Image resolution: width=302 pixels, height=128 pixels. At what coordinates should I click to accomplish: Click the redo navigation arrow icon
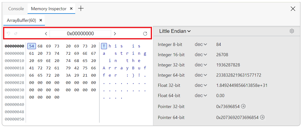(16, 34)
